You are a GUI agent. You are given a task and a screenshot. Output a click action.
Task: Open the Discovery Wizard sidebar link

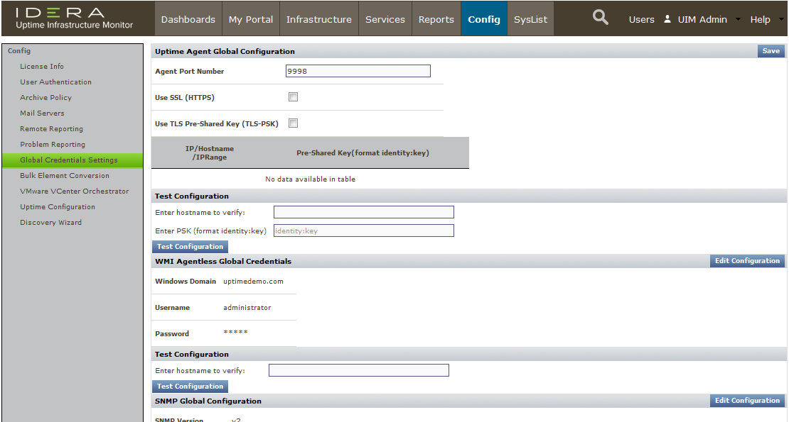(50, 223)
